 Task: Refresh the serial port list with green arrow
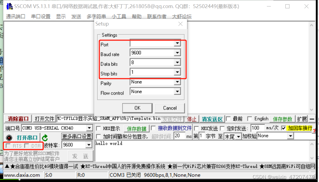45,137
